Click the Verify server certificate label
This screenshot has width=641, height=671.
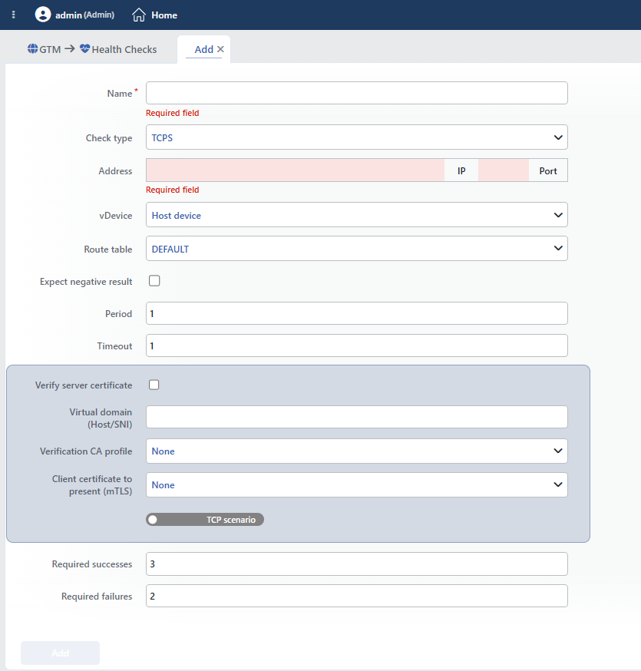pos(84,385)
